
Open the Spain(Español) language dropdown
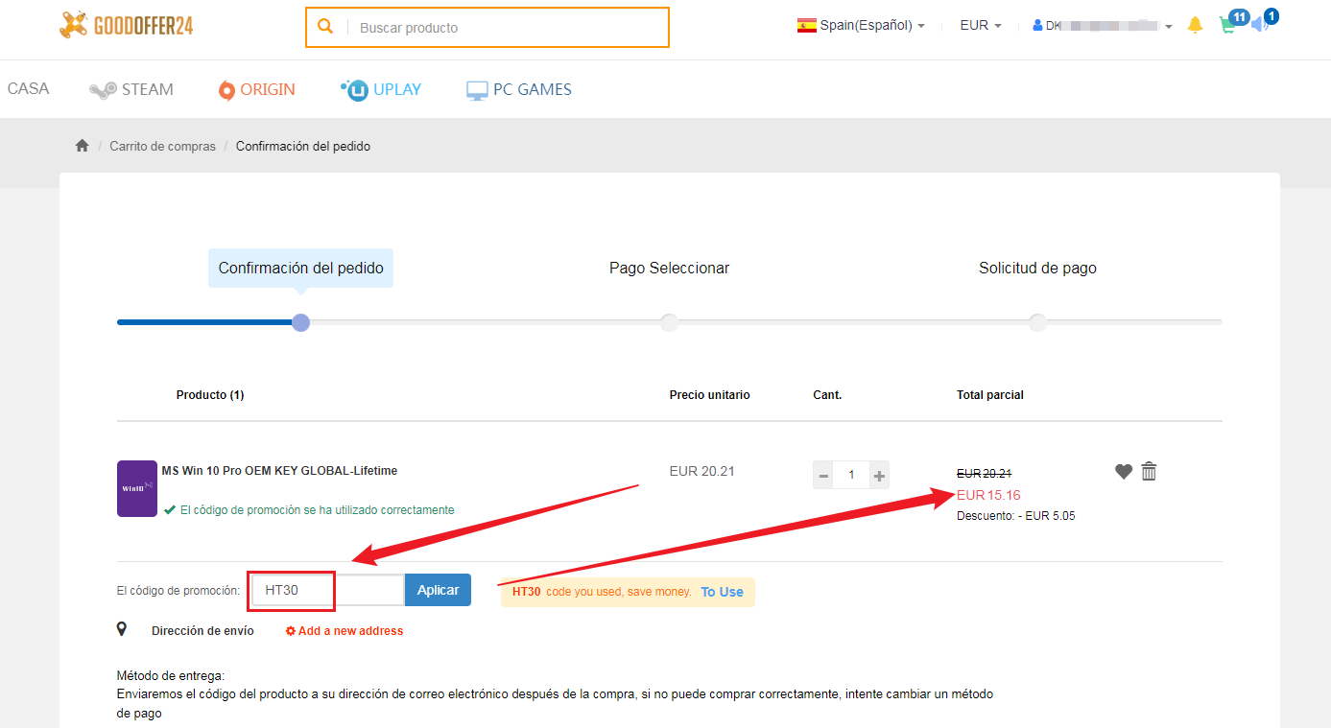click(861, 26)
